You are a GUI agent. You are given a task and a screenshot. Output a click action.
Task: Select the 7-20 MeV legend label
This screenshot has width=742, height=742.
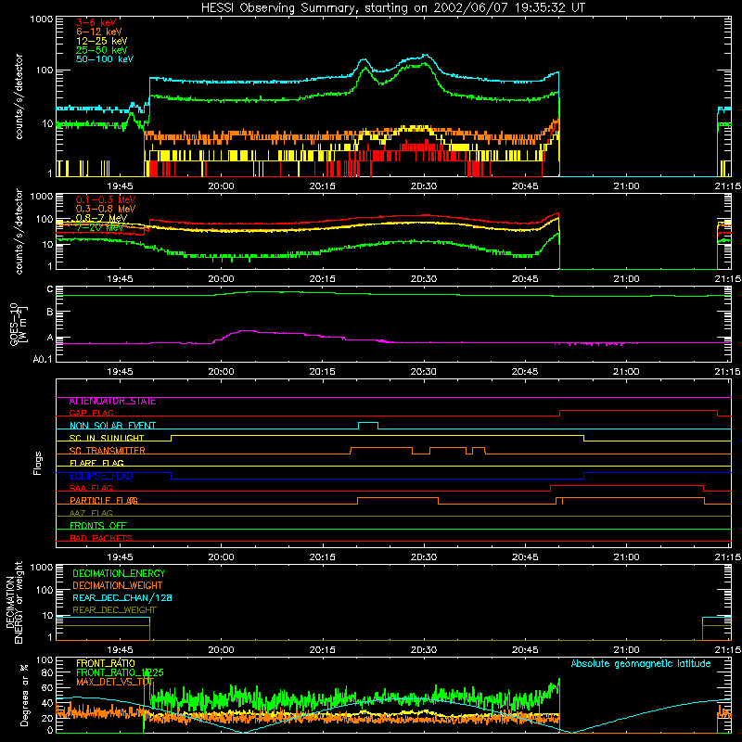point(100,227)
